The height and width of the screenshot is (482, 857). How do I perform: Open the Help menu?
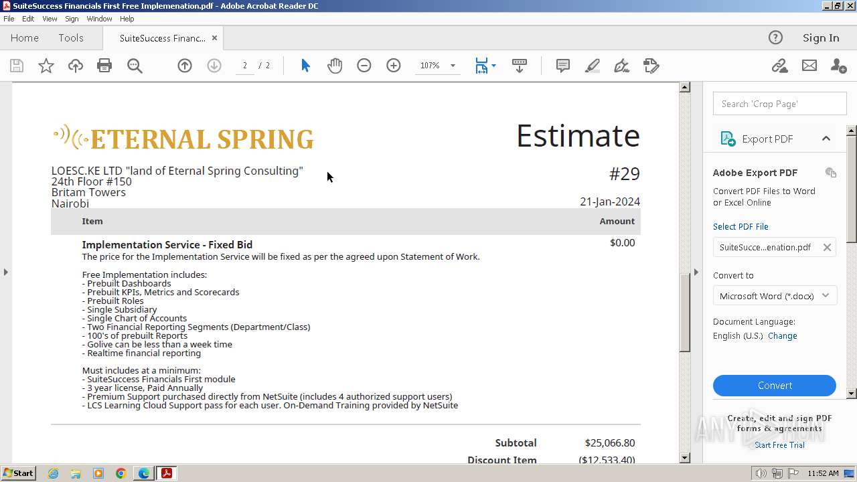click(127, 19)
